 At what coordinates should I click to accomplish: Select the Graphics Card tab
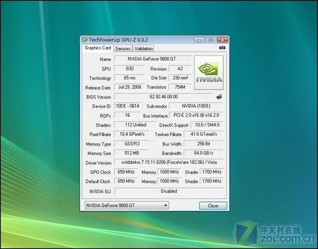click(98, 48)
